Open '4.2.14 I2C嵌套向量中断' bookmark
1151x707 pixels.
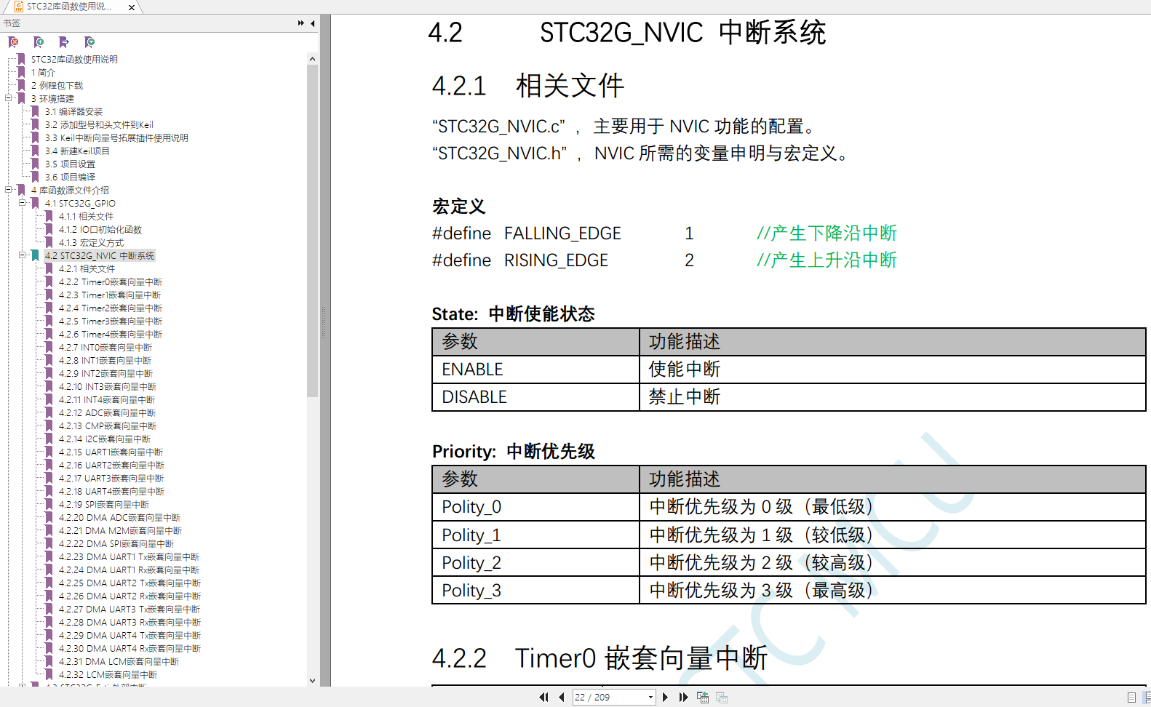point(105,439)
